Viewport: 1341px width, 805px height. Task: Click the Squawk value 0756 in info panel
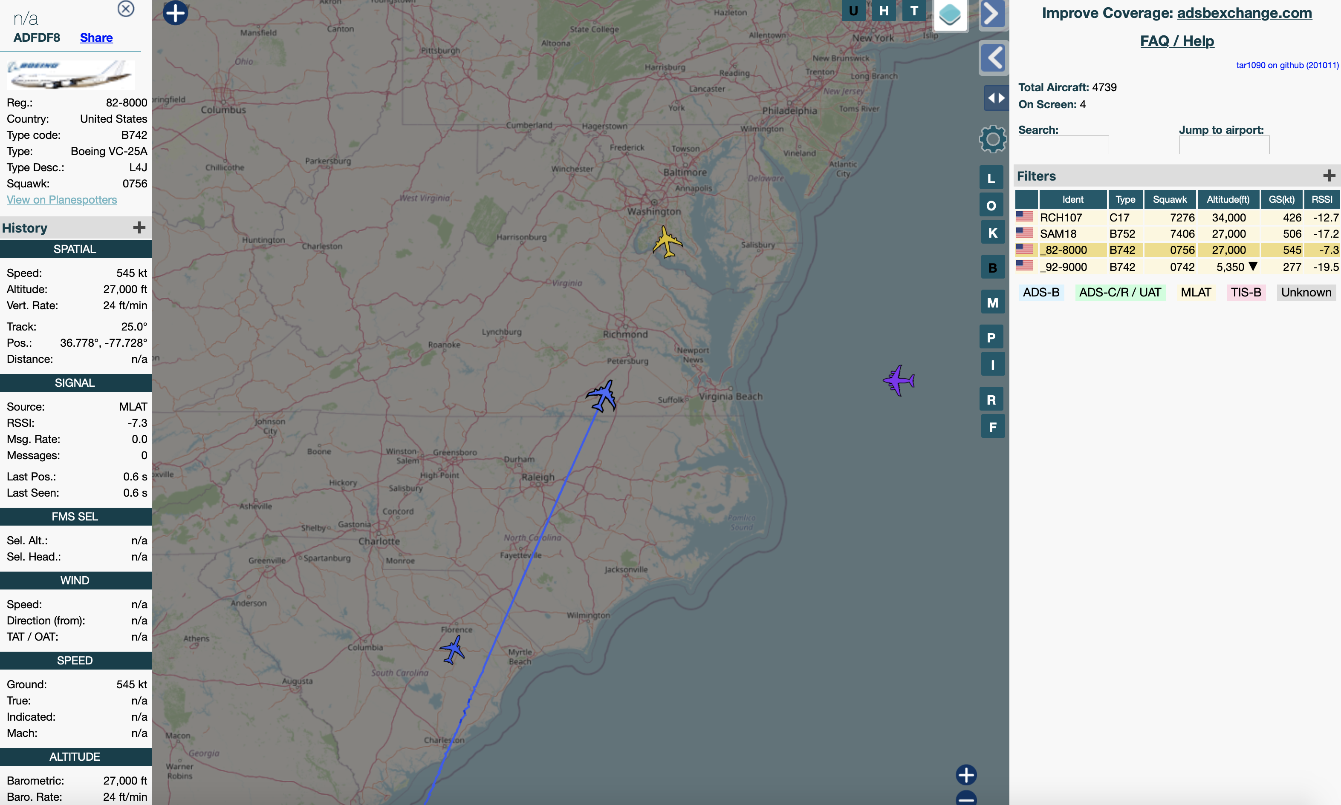pos(135,183)
